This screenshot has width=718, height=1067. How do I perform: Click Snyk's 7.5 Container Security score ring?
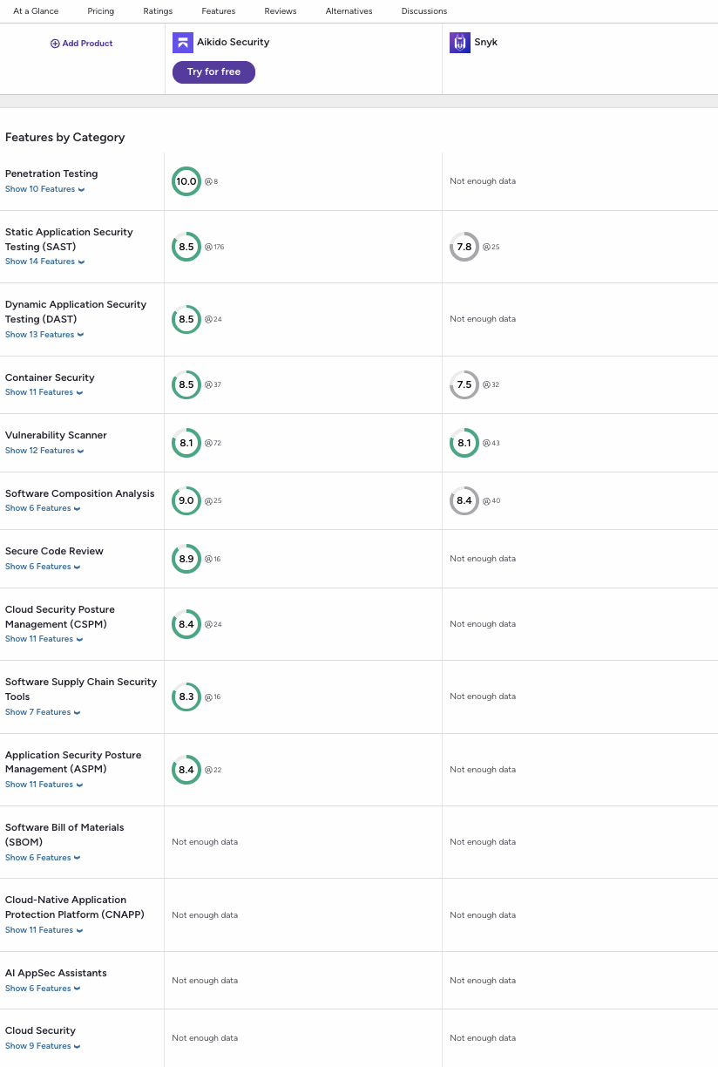tap(464, 384)
